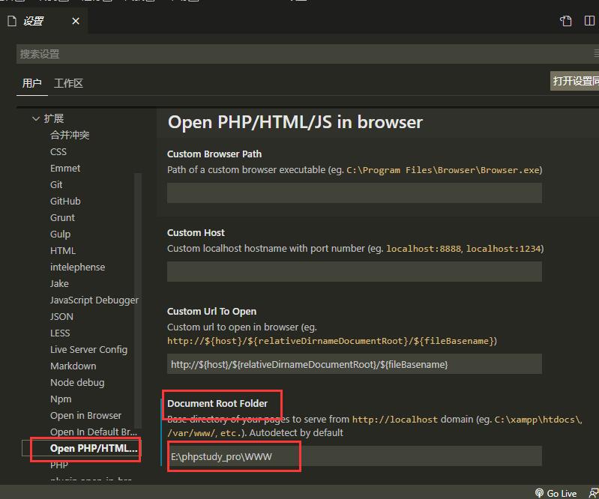Open feedback icon in status bar
This screenshot has width=599, height=499.
point(594,493)
